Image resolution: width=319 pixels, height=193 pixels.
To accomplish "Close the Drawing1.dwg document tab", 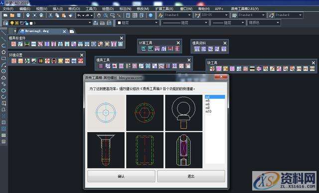I will tap(64, 31).
